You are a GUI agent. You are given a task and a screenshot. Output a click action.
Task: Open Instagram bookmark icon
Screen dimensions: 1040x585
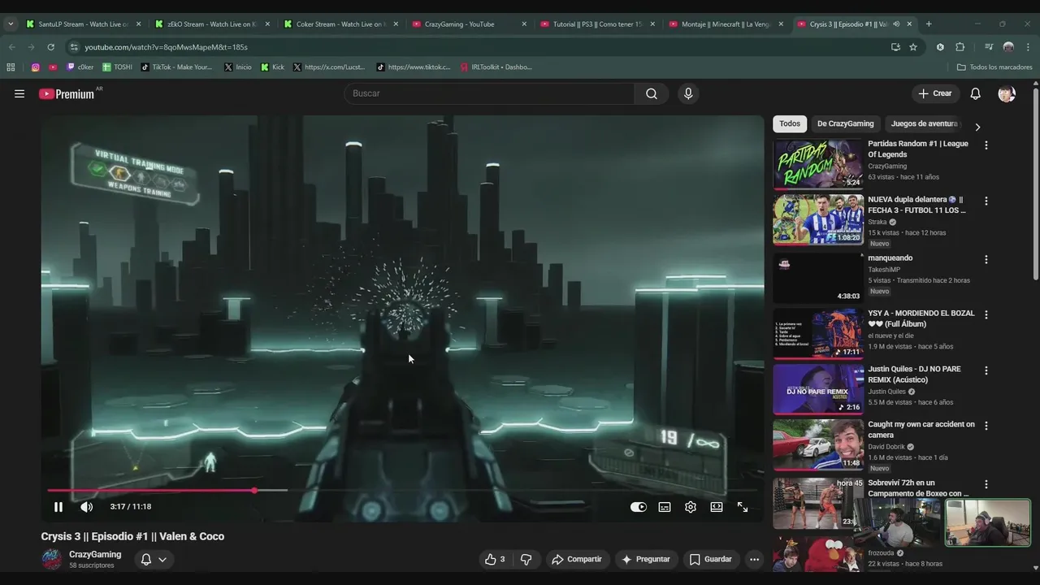[x=35, y=67]
